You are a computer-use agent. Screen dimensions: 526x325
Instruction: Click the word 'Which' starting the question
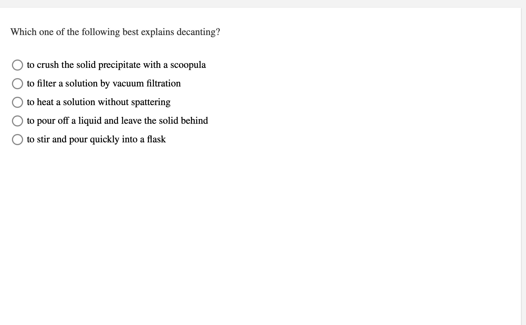[x=24, y=32]
